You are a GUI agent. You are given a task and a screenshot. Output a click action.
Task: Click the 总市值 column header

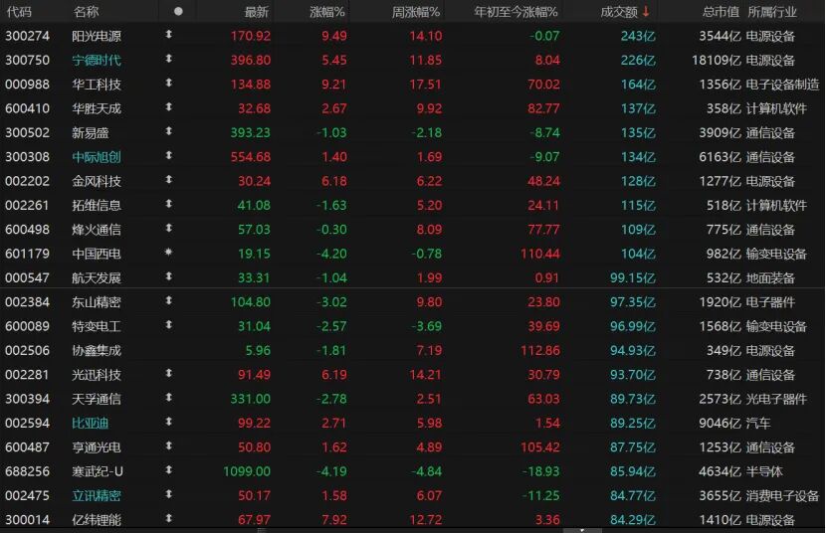pos(720,12)
